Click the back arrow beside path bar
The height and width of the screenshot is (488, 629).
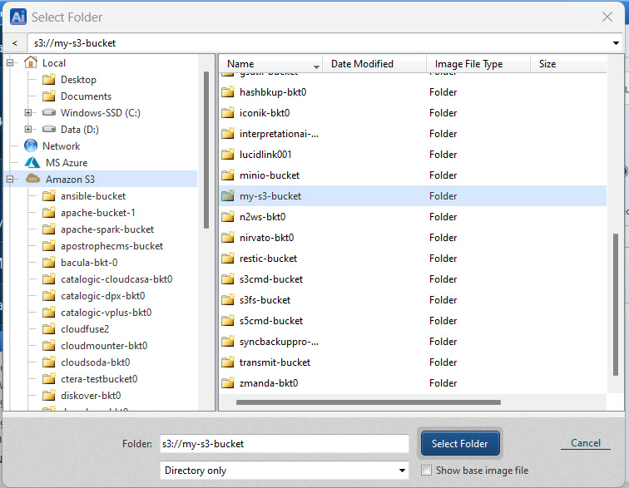15,43
